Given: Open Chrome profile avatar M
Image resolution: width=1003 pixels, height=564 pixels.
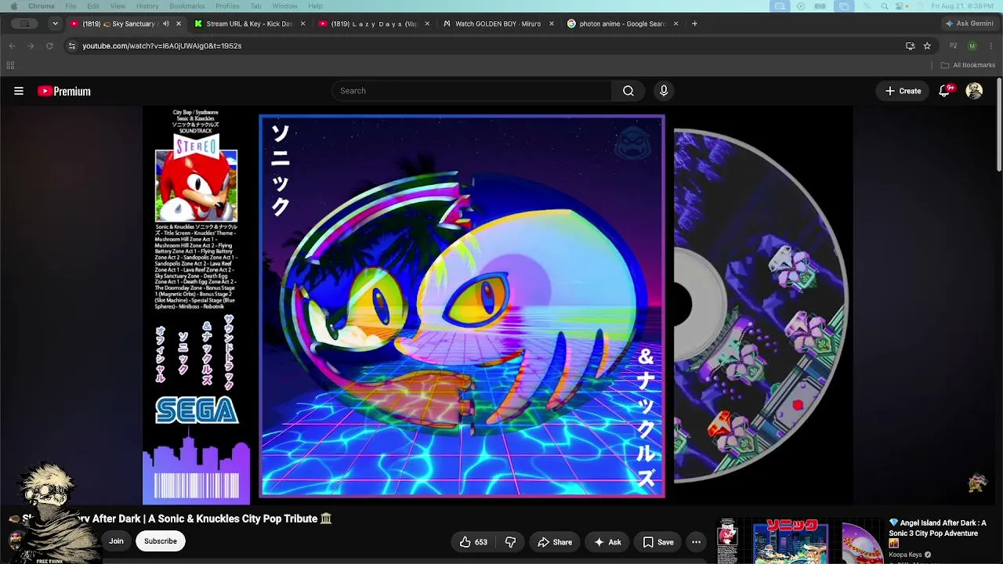Looking at the screenshot, I should point(972,45).
